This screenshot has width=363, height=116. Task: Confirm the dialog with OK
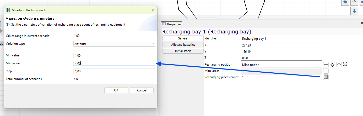click(116, 90)
